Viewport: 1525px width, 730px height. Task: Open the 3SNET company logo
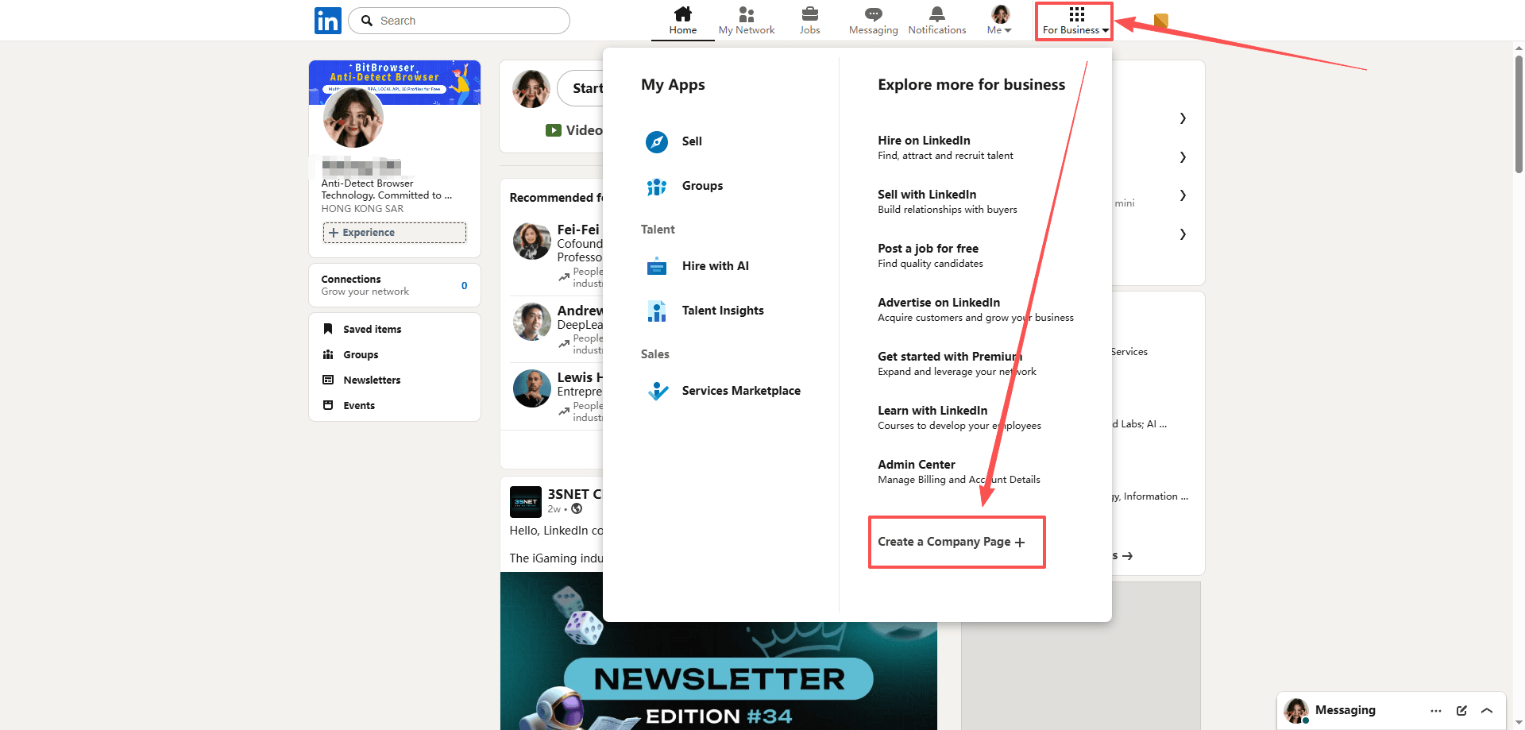pos(526,502)
